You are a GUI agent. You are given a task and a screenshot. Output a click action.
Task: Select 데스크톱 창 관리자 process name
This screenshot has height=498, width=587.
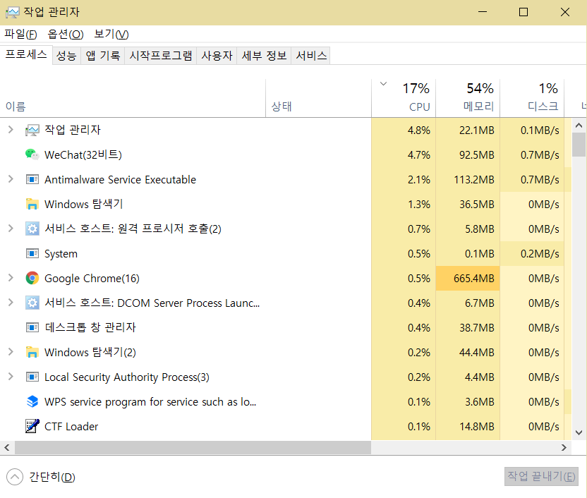(x=90, y=327)
